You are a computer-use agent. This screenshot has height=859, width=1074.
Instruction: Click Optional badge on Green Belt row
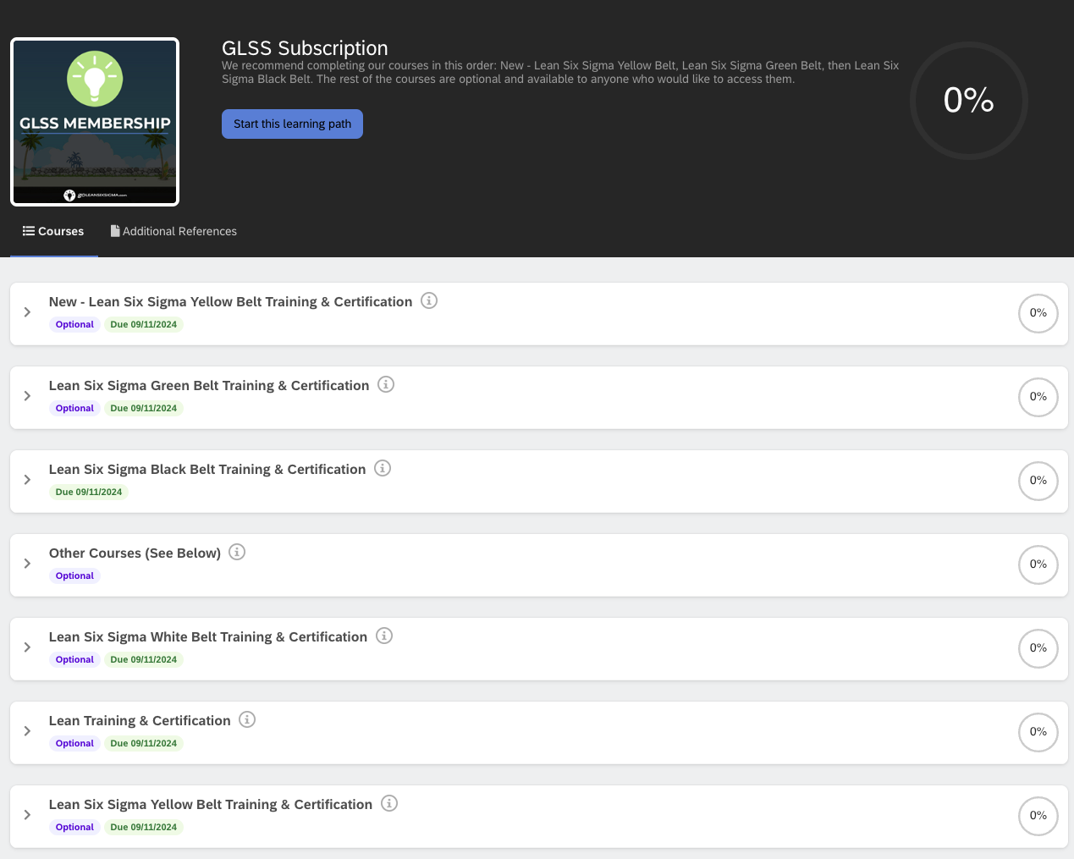(74, 408)
